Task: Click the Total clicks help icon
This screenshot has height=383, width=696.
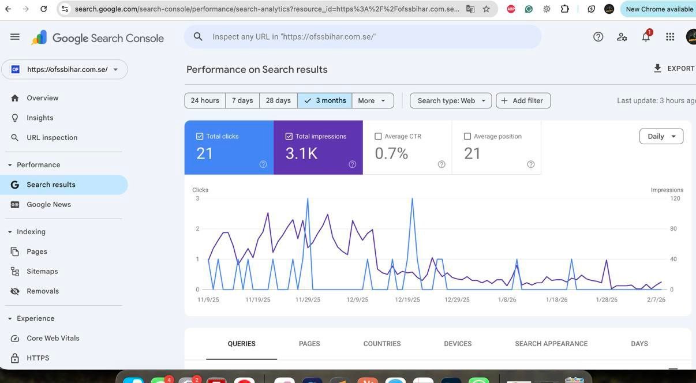Action: point(263,164)
